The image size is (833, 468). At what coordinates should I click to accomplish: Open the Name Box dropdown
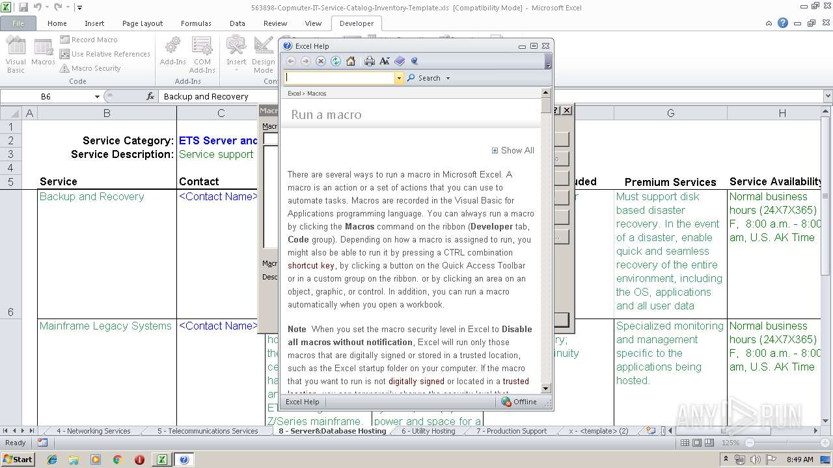pos(97,96)
